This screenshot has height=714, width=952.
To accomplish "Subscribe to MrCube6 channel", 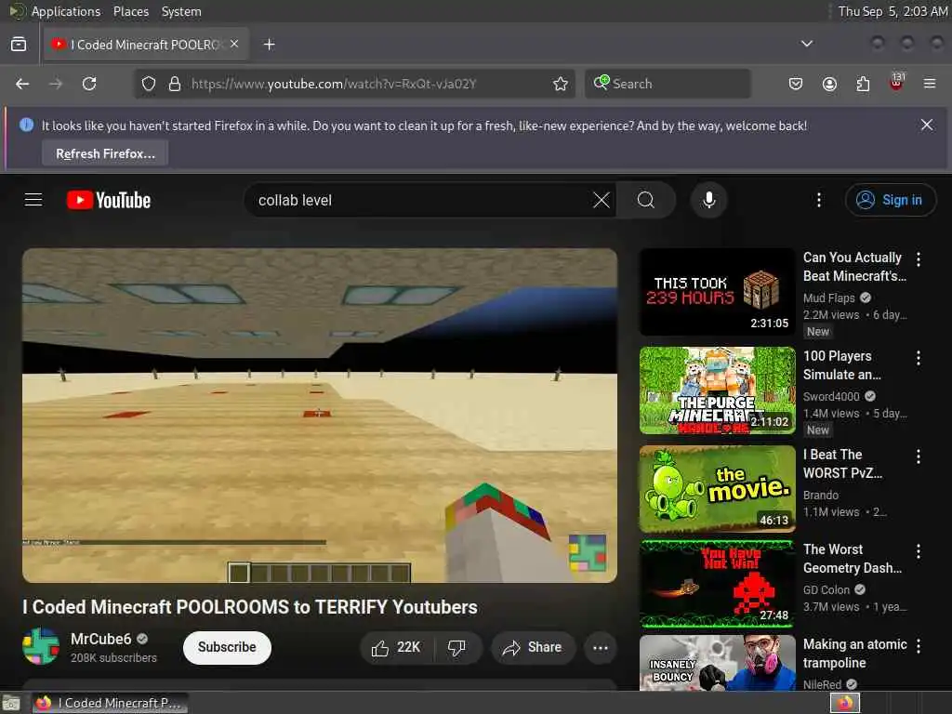I will [x=227, y=647].
